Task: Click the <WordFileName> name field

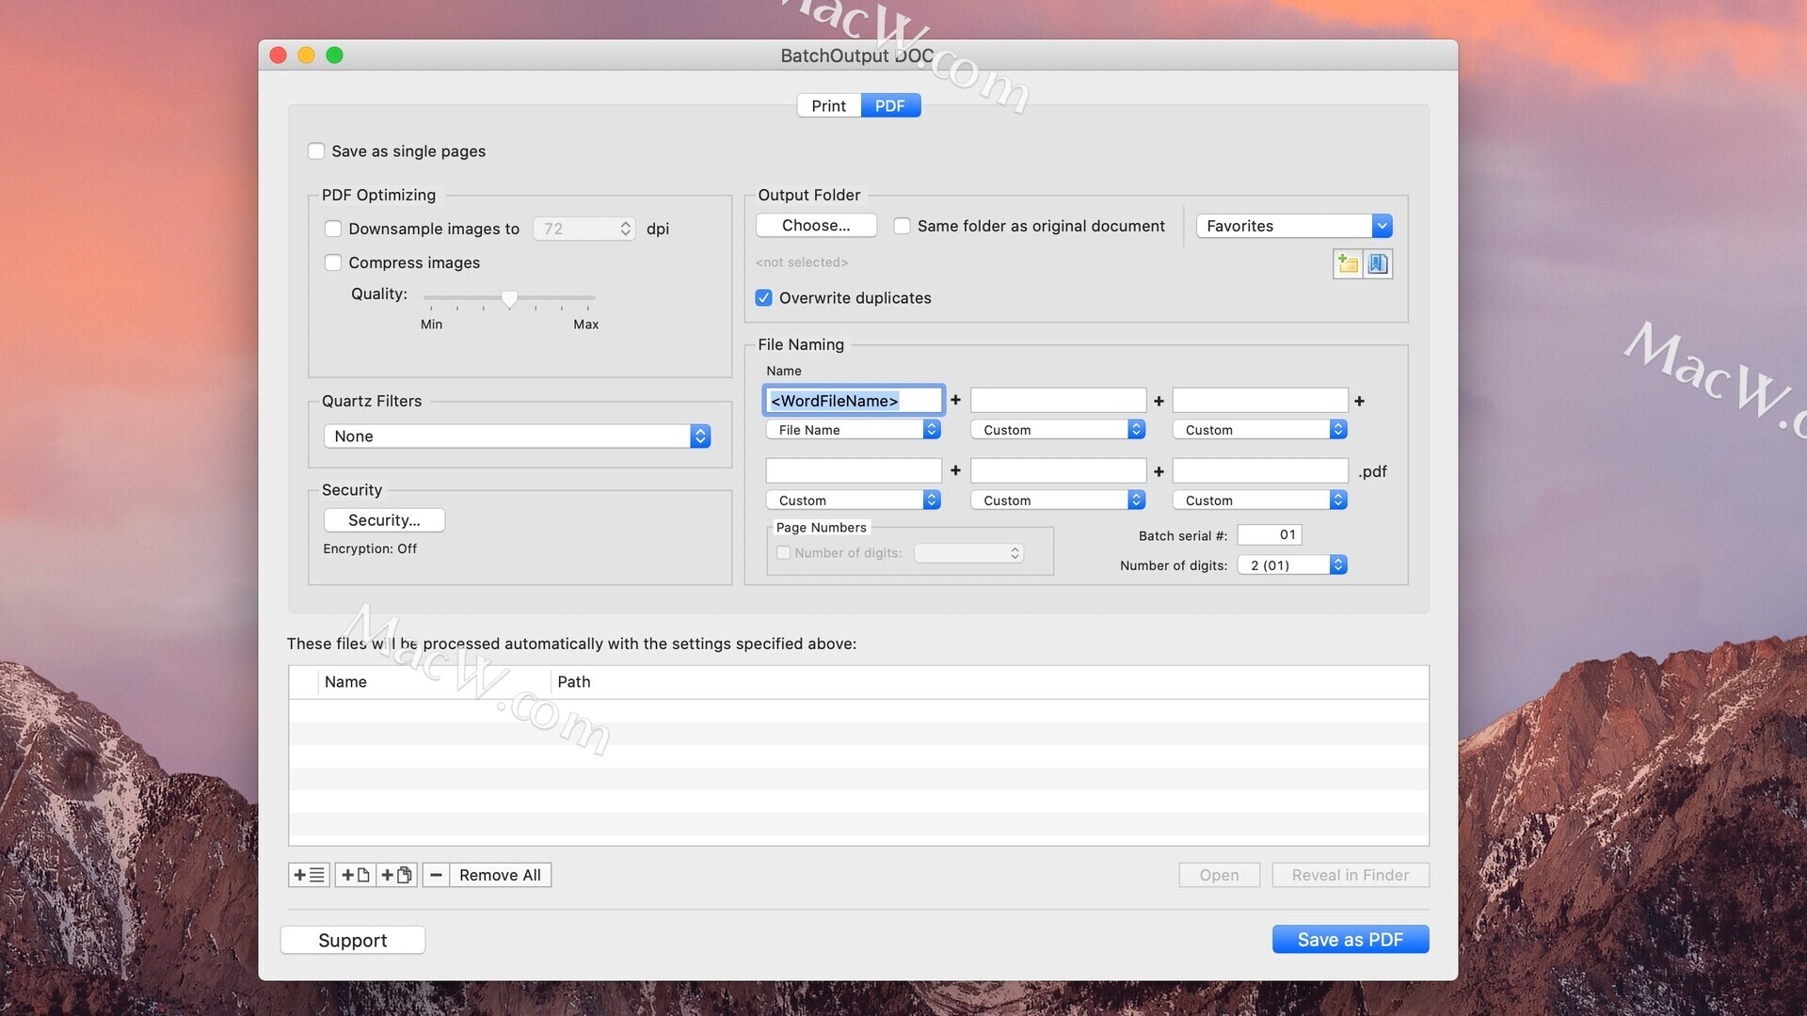Action: (854, 401)
